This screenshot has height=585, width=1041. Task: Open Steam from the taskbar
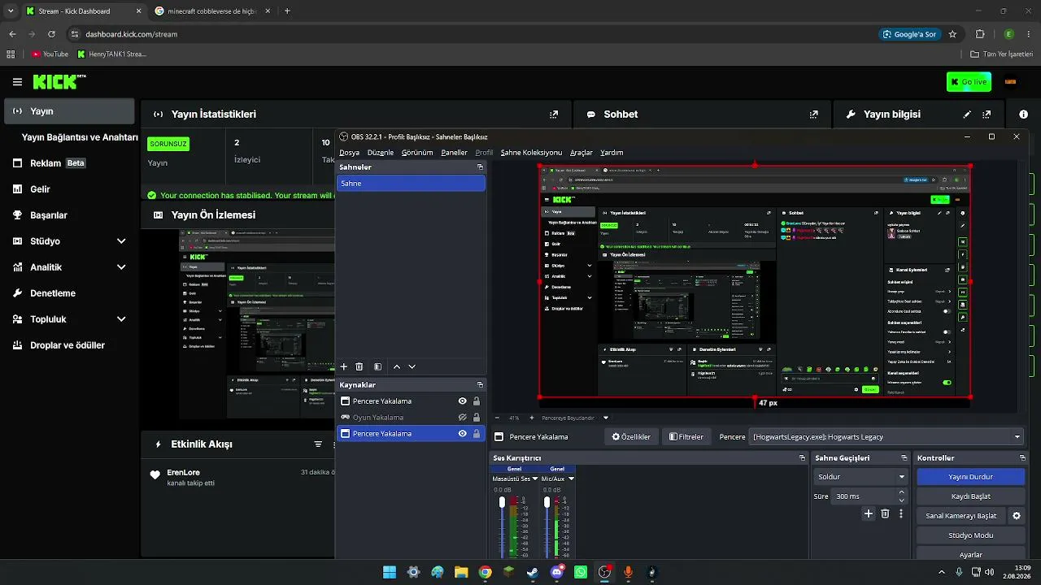(533, 572)
